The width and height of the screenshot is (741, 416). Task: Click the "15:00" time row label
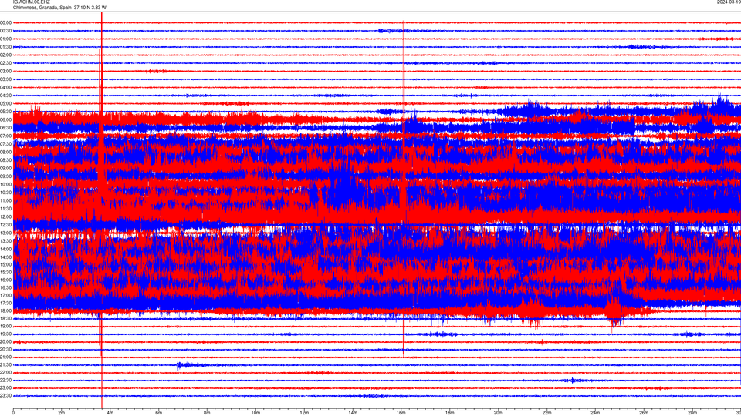5,264
